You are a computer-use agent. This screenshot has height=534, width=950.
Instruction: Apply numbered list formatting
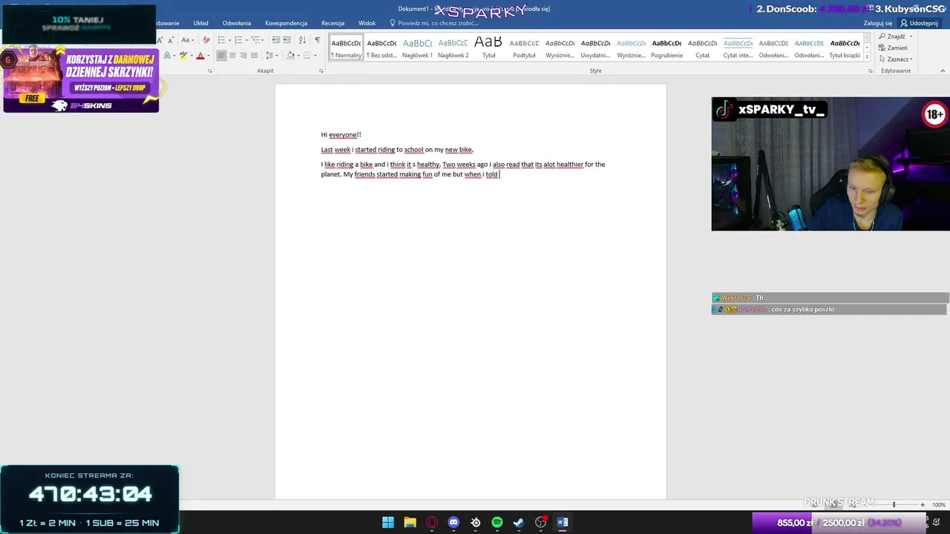click(238, 40)
